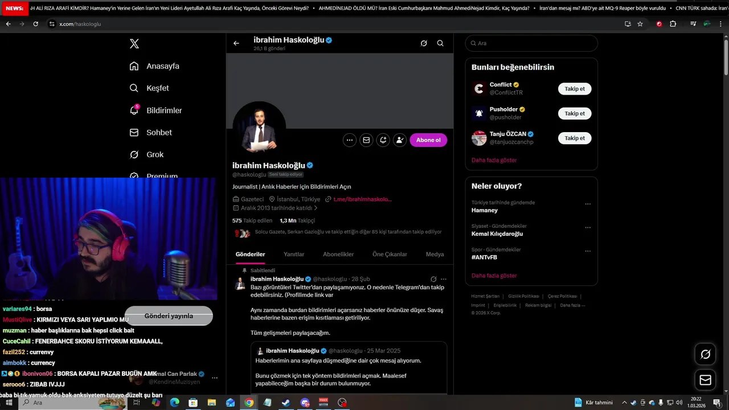The width and height of the screenshot is (729, 410).
Task: Click Daha fazla göster under Neler oluyor
Action: tap(494, 276)
